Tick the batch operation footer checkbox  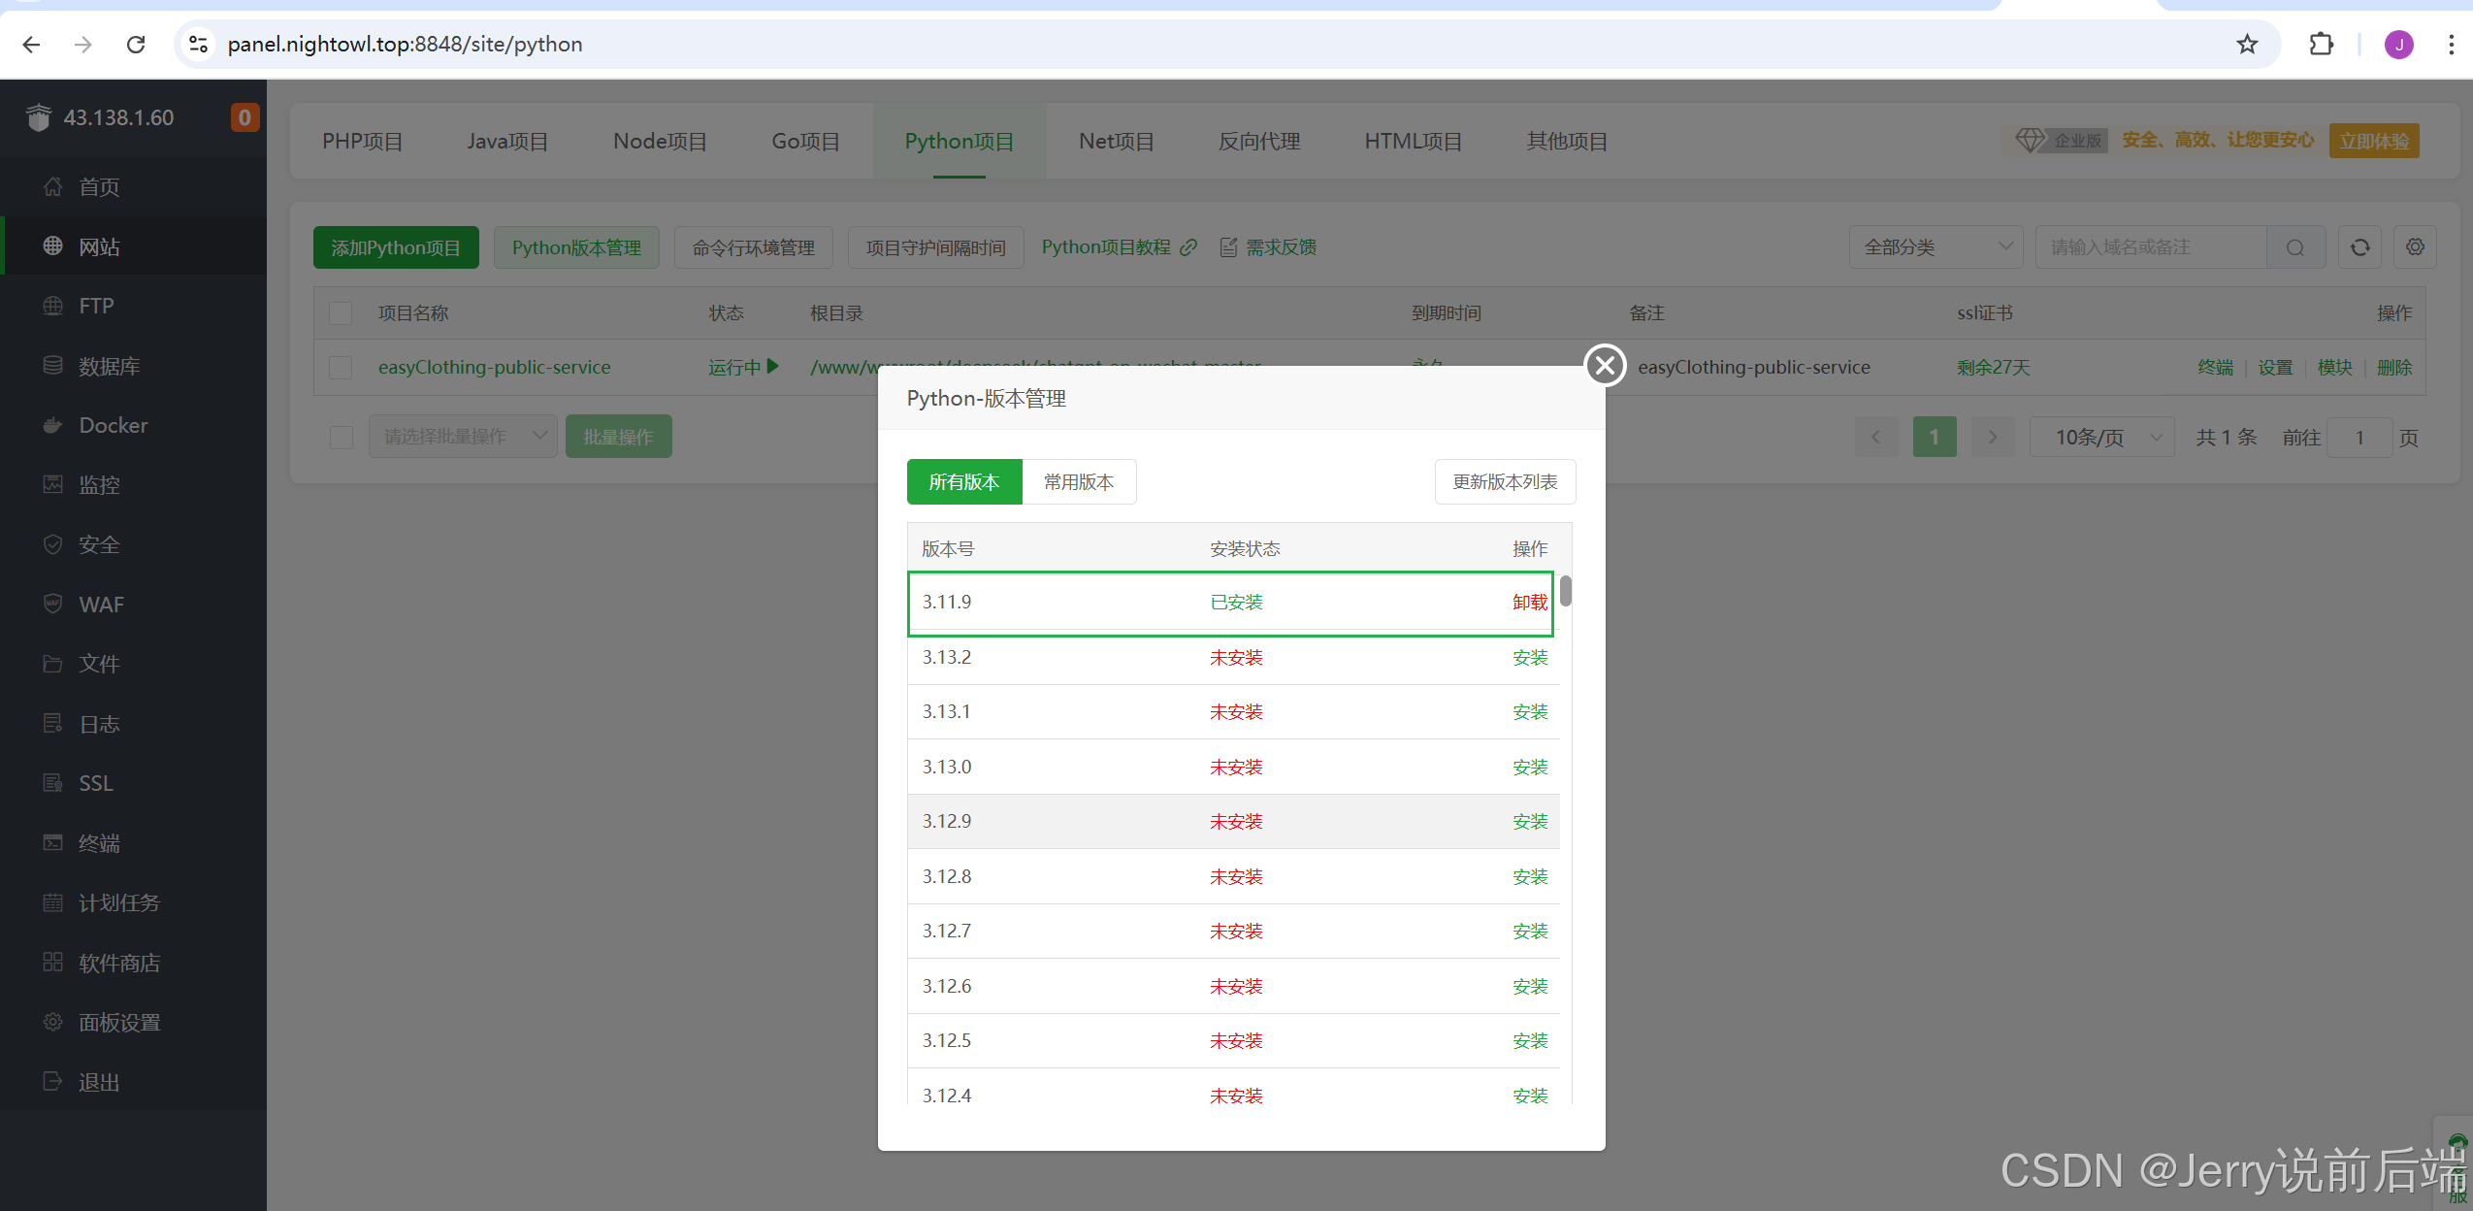[x=341, y=438]
